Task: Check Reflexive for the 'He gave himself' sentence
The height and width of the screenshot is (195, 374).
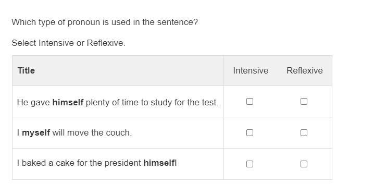Action: [x=304, y=102]
